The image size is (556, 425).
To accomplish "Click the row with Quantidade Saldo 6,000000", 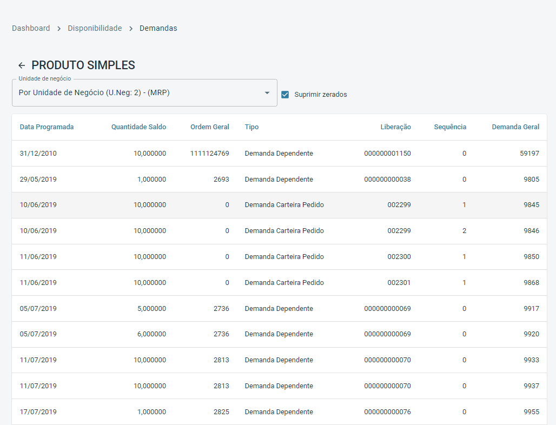I will 279,334.
